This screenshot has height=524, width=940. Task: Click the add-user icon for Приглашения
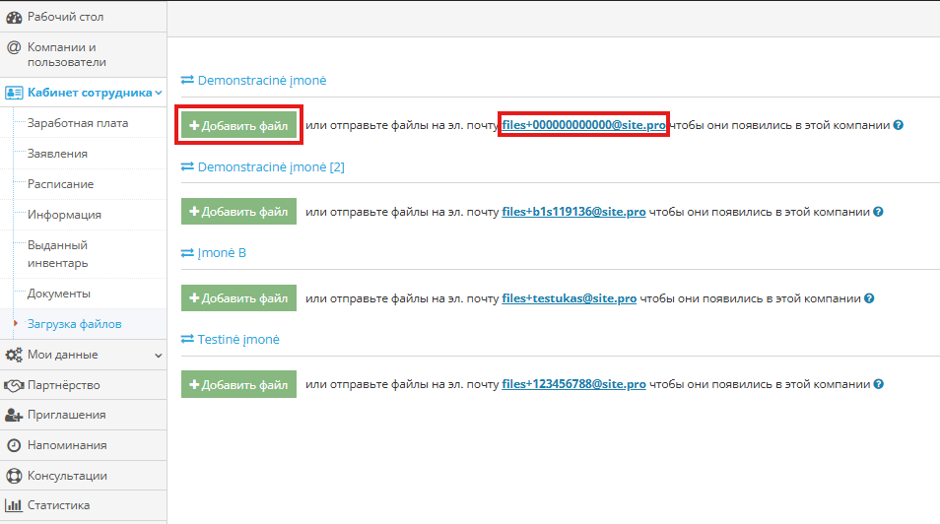click(14, 415)
